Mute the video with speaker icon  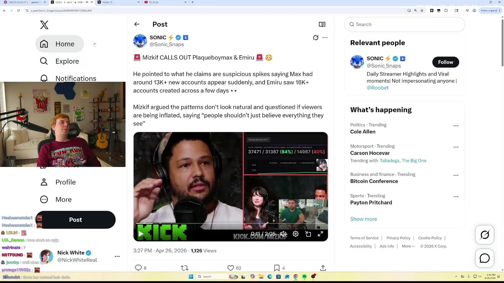pos(283,234)
